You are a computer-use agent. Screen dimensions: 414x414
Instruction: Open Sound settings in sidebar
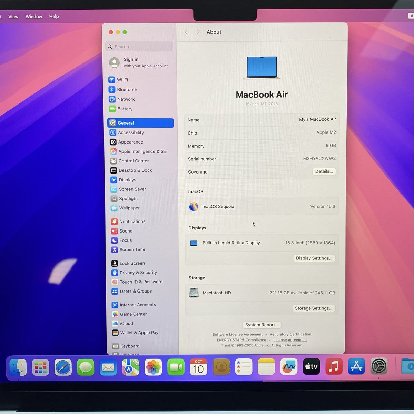[x=122, y=231]
